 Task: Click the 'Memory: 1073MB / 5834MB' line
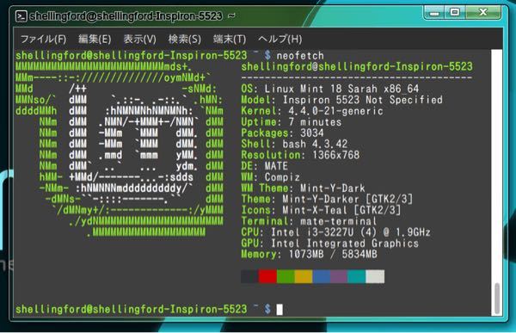coord(309,255)
